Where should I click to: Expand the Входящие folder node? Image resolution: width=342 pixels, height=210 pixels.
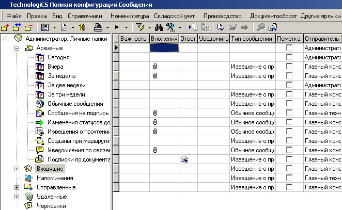coord(17,169)
